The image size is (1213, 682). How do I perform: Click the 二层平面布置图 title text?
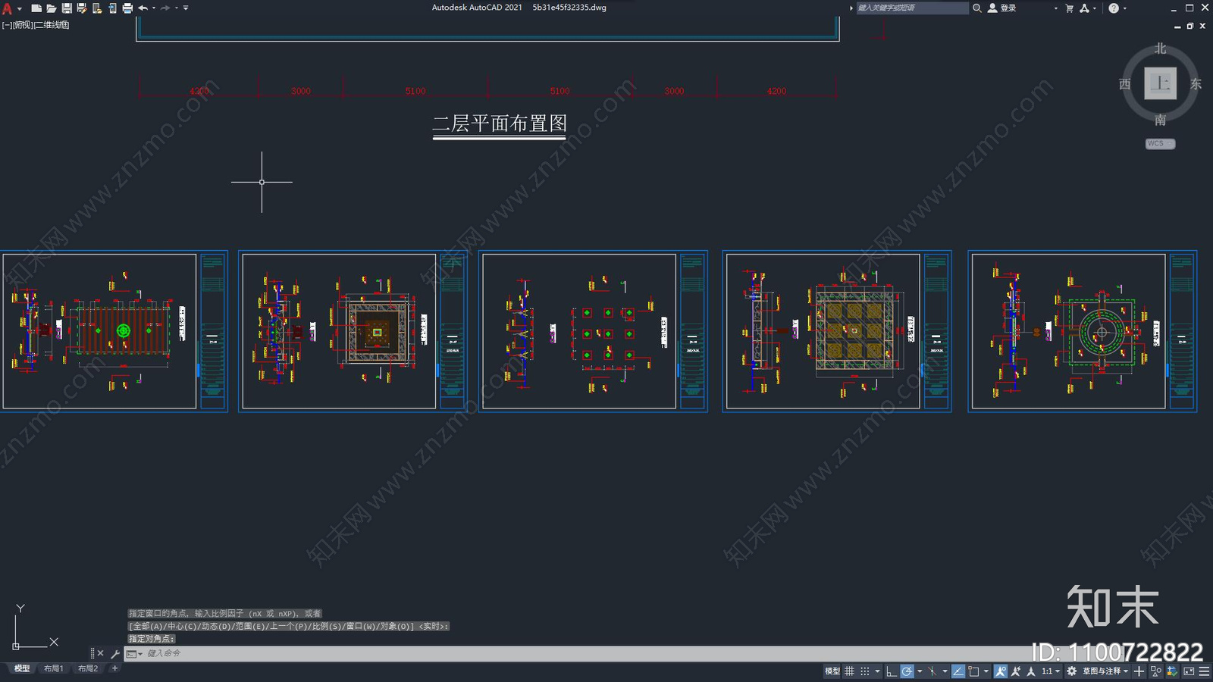[500, 124]
